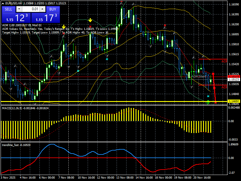The height and width of the screenshot is (181, 241).
Task: Increase lot volume with the up arrow
Action: tap(42, 9)
